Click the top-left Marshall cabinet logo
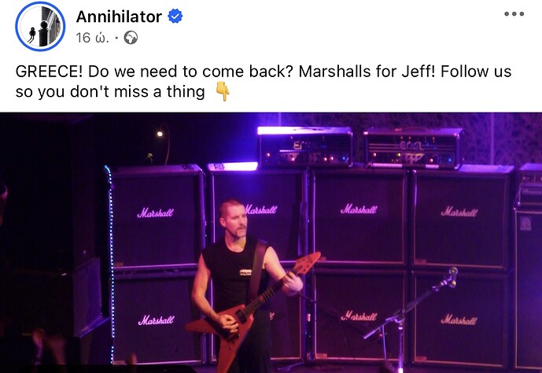The height and width of the screenshot is (373, 542). click(155, 212)
